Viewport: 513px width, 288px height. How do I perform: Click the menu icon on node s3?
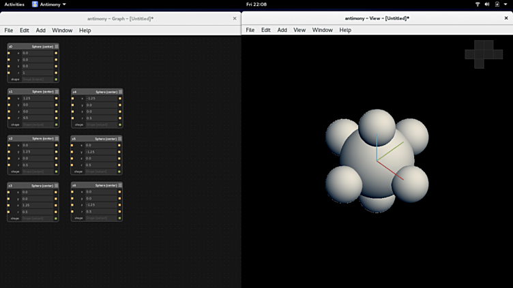(x=57, y=185)
